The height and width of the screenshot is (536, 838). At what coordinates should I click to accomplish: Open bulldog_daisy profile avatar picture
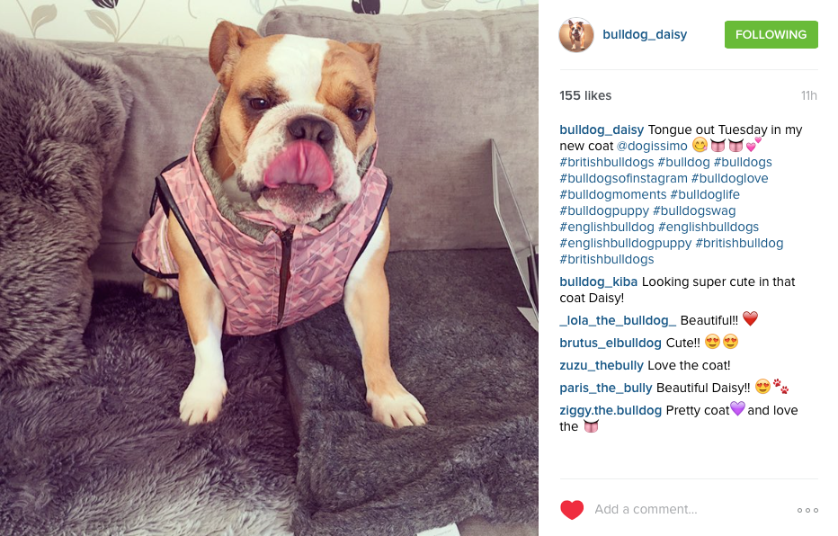(x=576, y=35)
